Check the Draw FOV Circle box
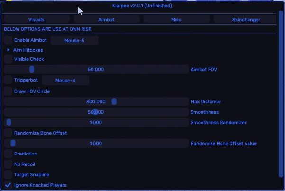 [x=8, y=91]
